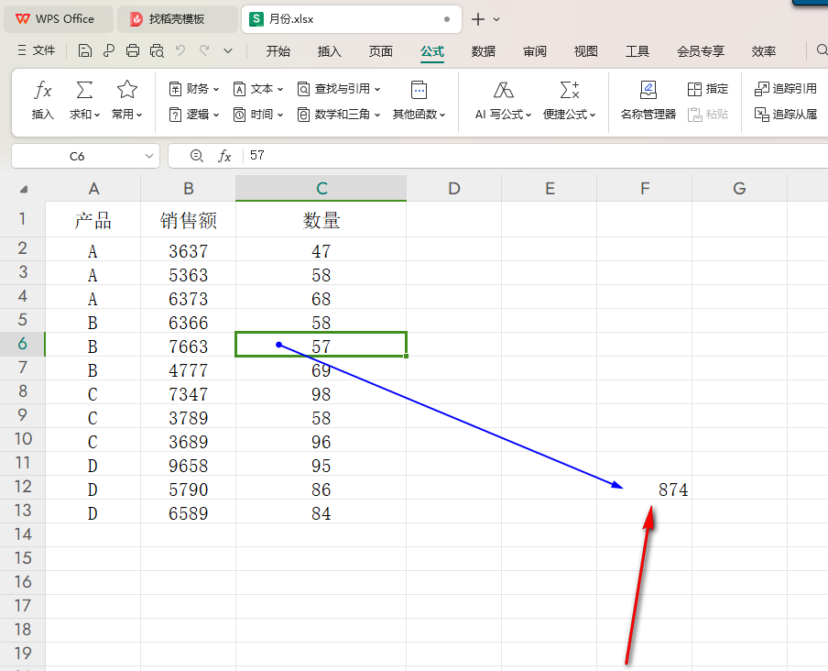Viewport: 828px width, 671px height.
Task: Click the Insert Function fx icon in ribbon
Action: click(x=43, y=90)
